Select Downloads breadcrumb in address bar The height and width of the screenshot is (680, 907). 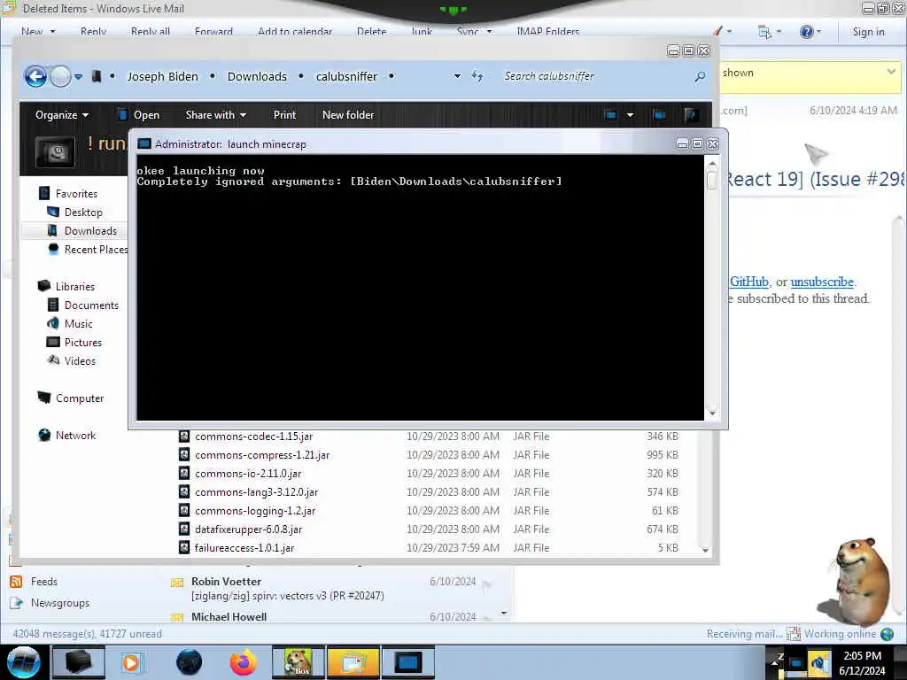pyautogui.click(x=257, y=76)
